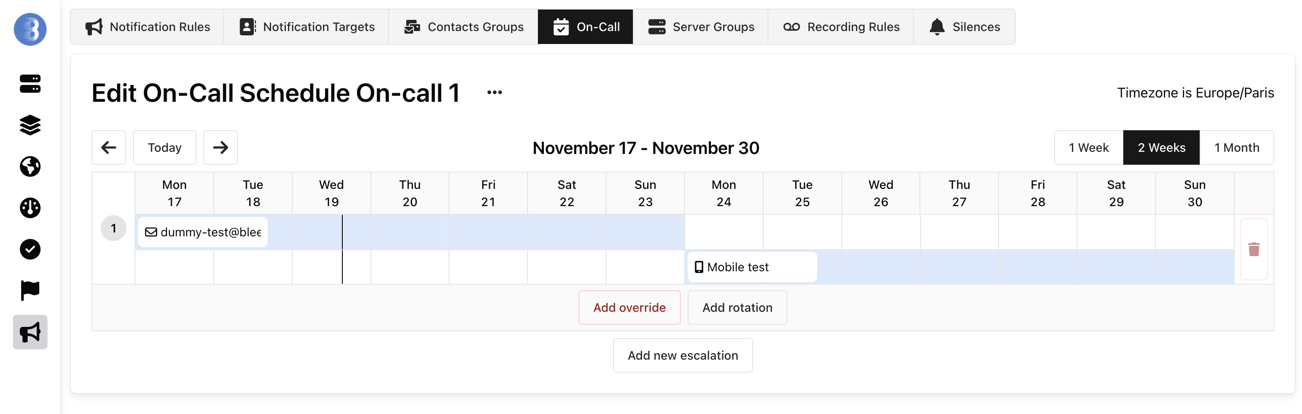The height and width of the screenshot is (414, 1302).
Task: Switch view to 1 Month
Action: [1236, 147]
